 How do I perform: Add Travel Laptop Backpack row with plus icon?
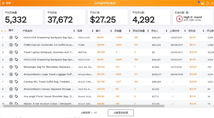(x=11, y=52)
